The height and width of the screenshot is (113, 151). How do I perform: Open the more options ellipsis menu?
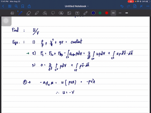pyautogui.click(x=148, y=6)
